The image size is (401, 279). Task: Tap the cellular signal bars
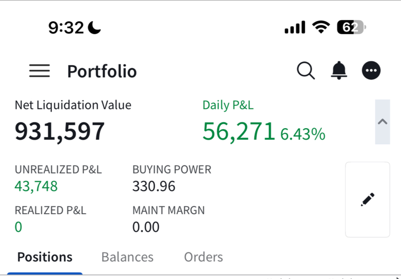pyautogui.click(x=295, y=27)
